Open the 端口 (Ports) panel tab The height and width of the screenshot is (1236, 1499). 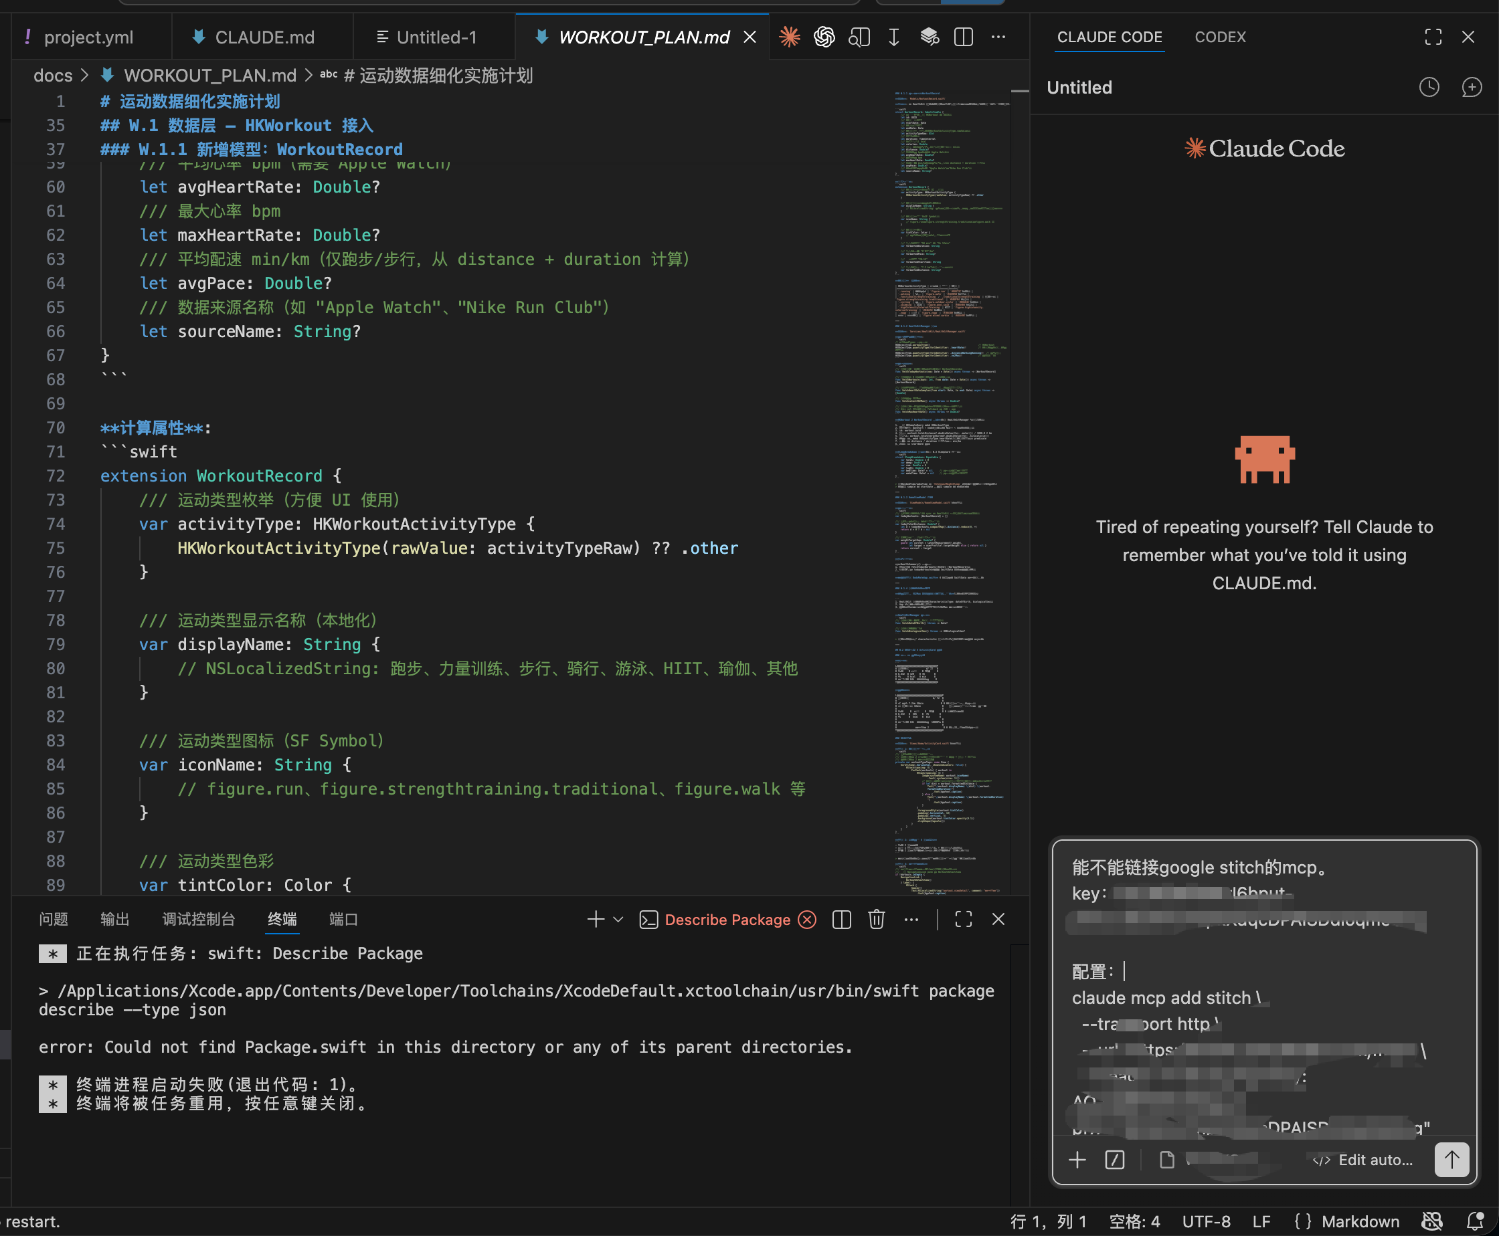pyautogui.click(x=343, y=919)
